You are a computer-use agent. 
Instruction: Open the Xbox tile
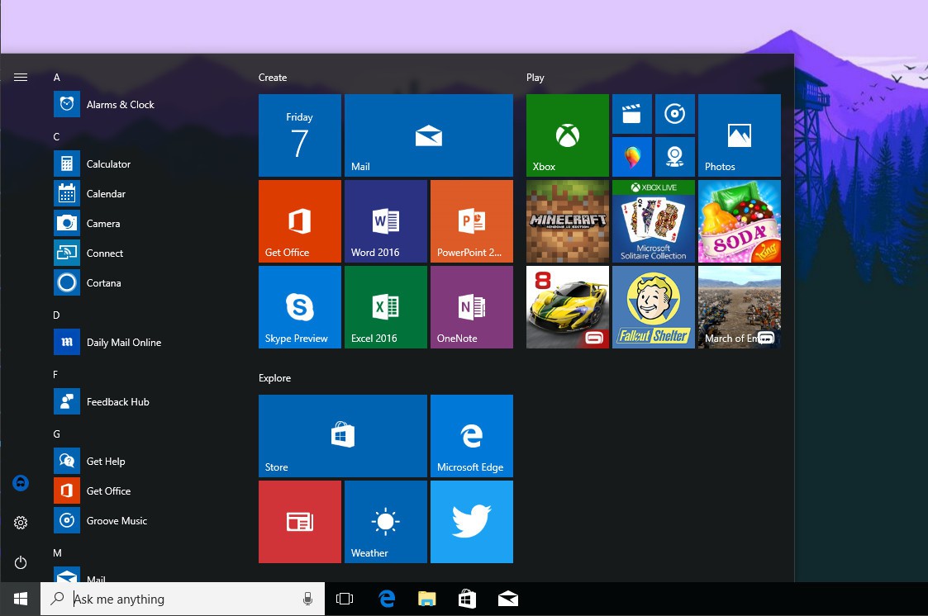567,135
